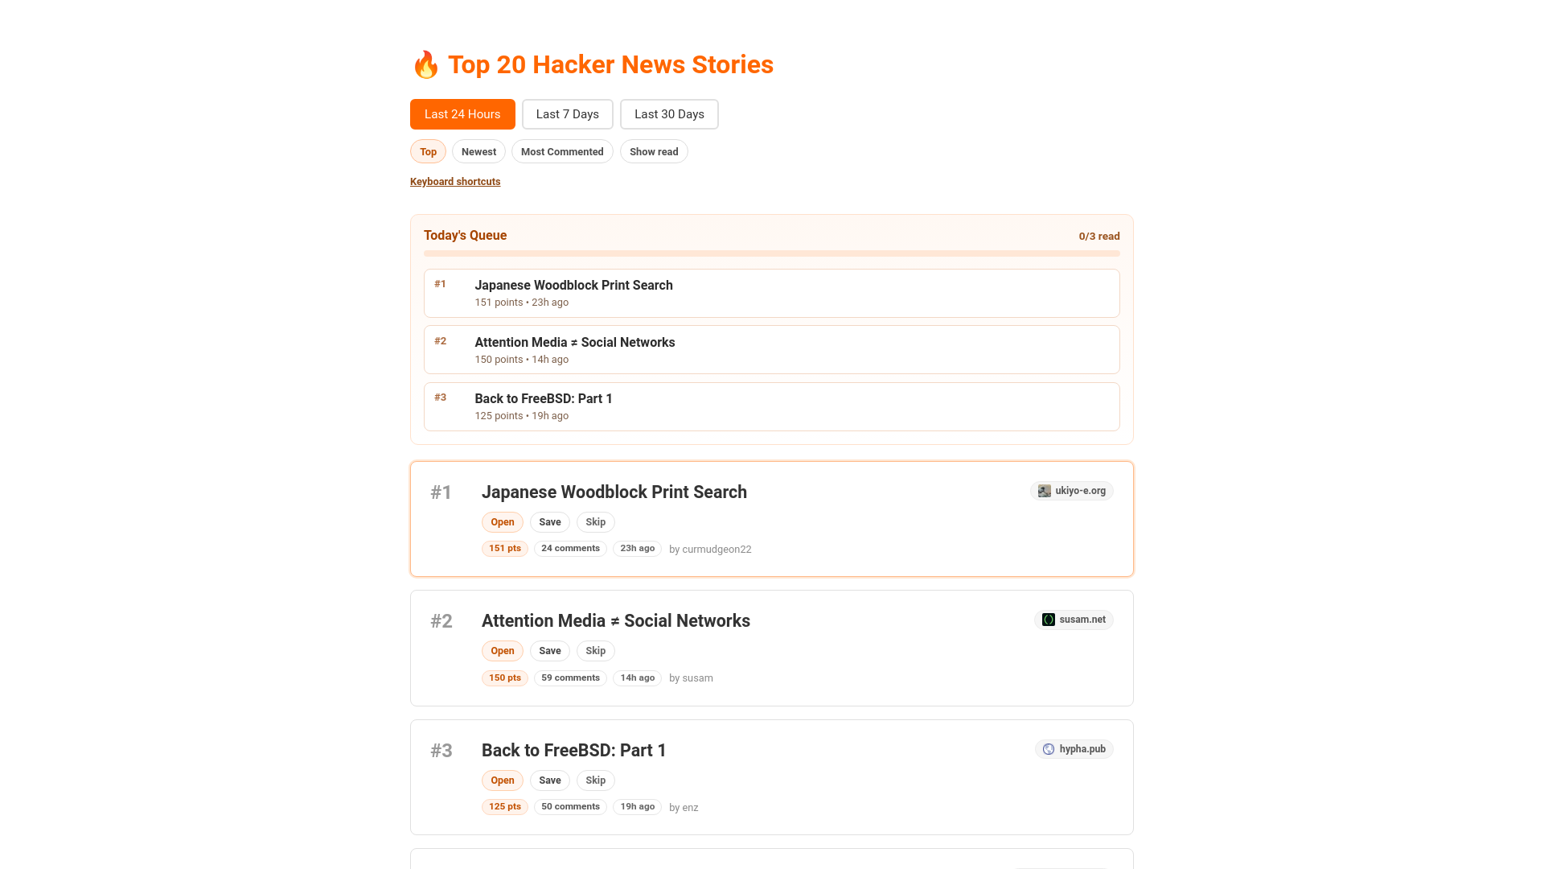Click the ukiyo-e.org favicon icon
This screenshot has width=1544, height=869.
[x=1044, y=491]
